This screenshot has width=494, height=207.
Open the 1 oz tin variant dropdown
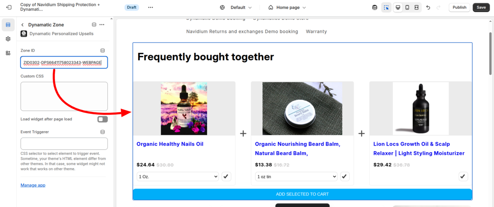click(296, 177)
